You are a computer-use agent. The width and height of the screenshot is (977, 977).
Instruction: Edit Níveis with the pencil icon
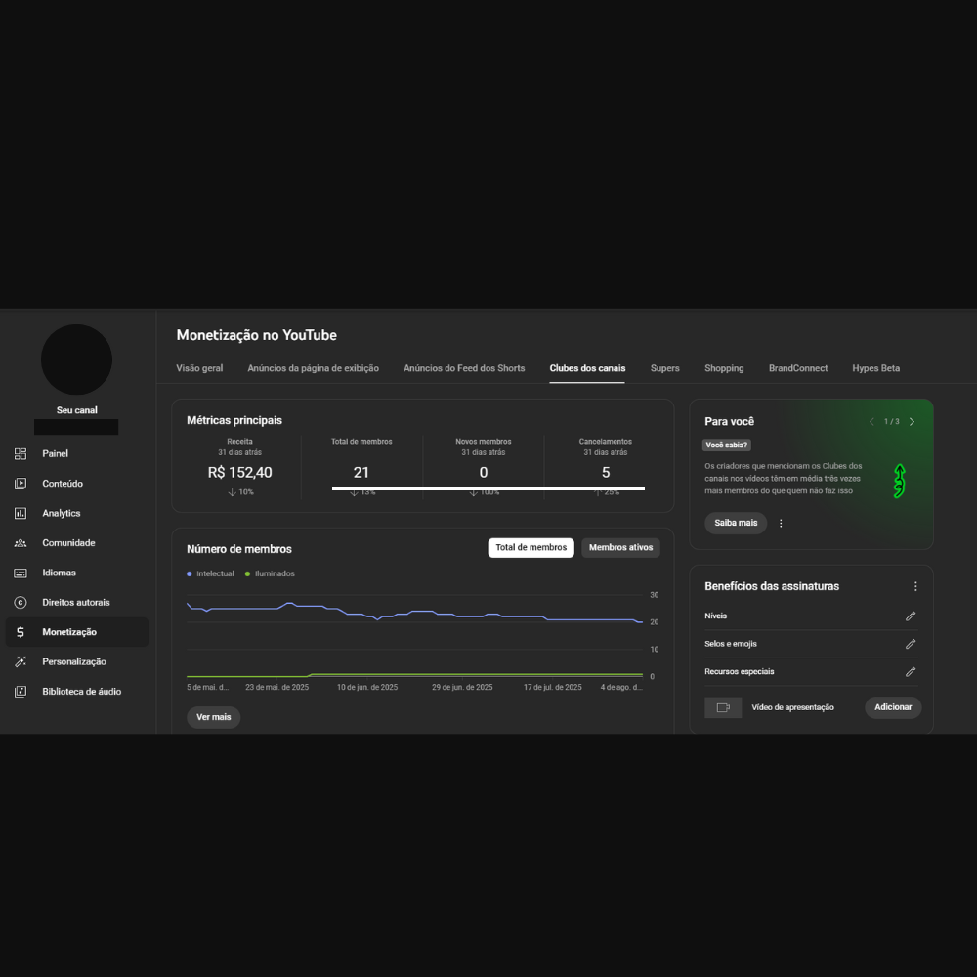pos(911,616)
